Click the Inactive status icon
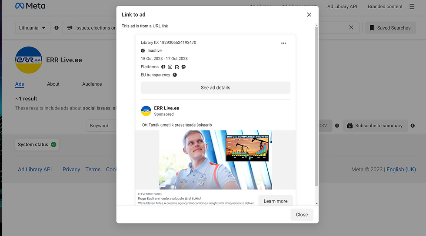The height and width of the screenshot is (236, 426). (x=143, y=50)
